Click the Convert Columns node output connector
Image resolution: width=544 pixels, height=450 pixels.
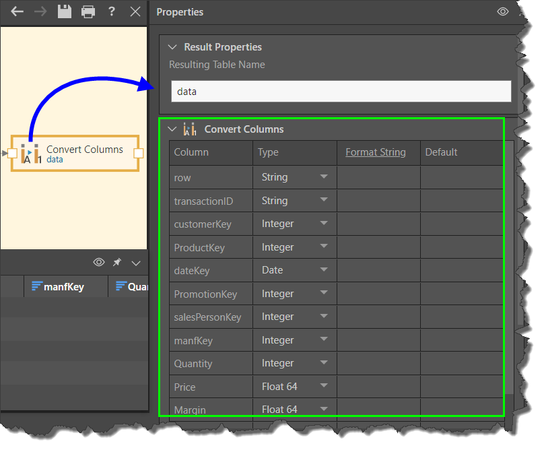click(x=139, y=154)
